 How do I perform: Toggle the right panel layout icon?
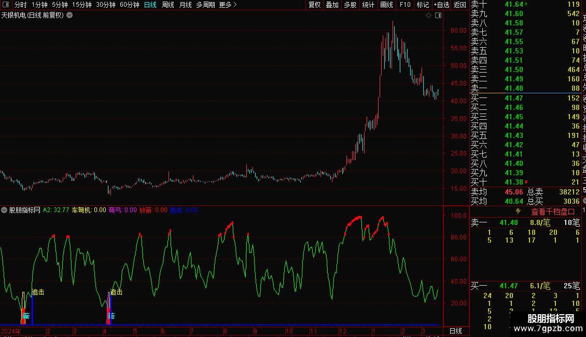click(438, 16)
